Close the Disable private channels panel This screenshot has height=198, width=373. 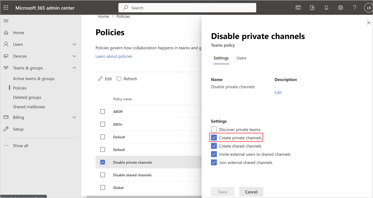coord(369,23)
